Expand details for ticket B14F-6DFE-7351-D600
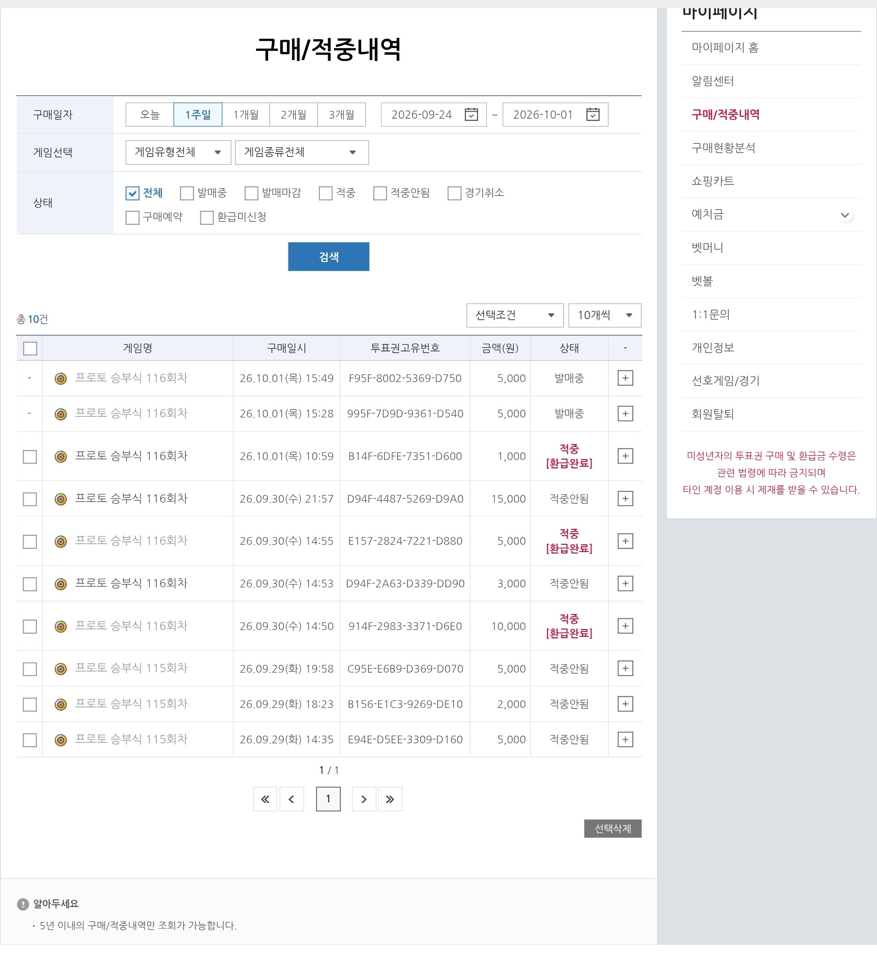877x953 pixels. [x=625, y=456]
